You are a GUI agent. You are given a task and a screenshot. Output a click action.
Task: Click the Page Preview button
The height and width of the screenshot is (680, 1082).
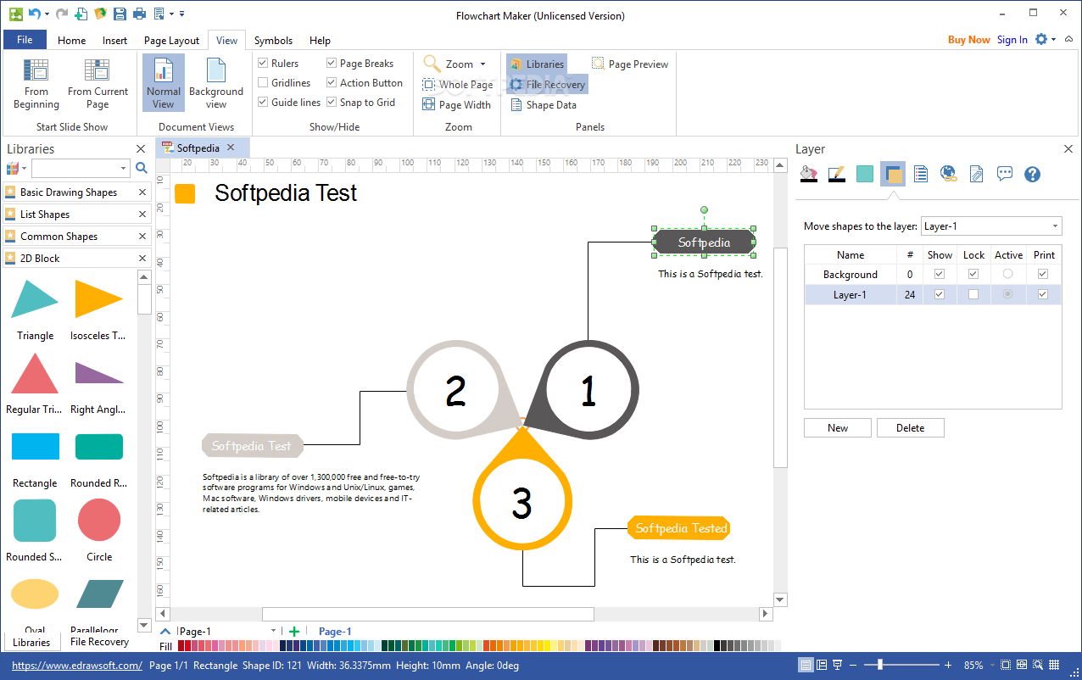tap(630, 64)
